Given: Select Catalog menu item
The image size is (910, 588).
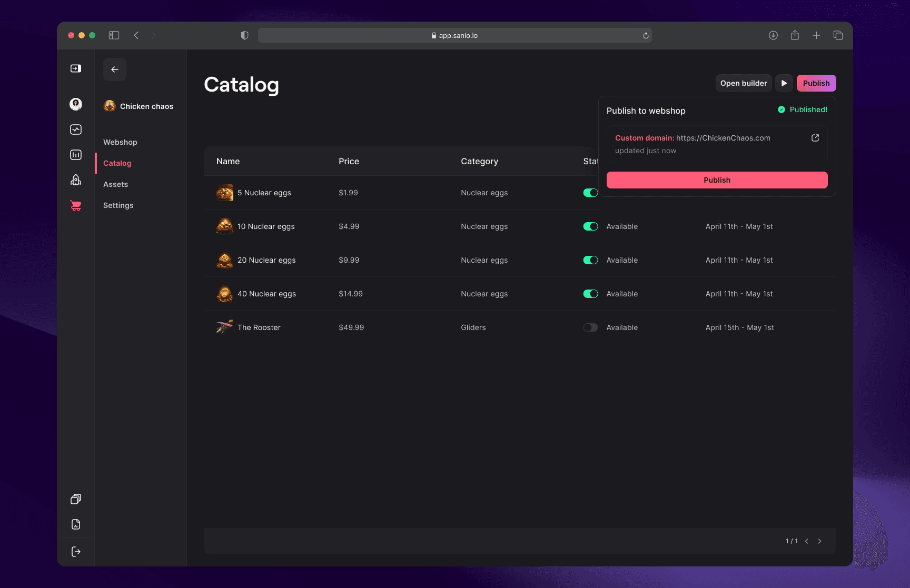Looking at the screenshot, I should tap(117, 163).
